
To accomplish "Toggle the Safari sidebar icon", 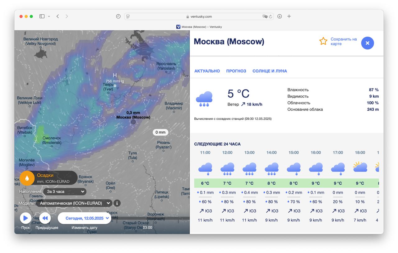I will pos(42,16).
